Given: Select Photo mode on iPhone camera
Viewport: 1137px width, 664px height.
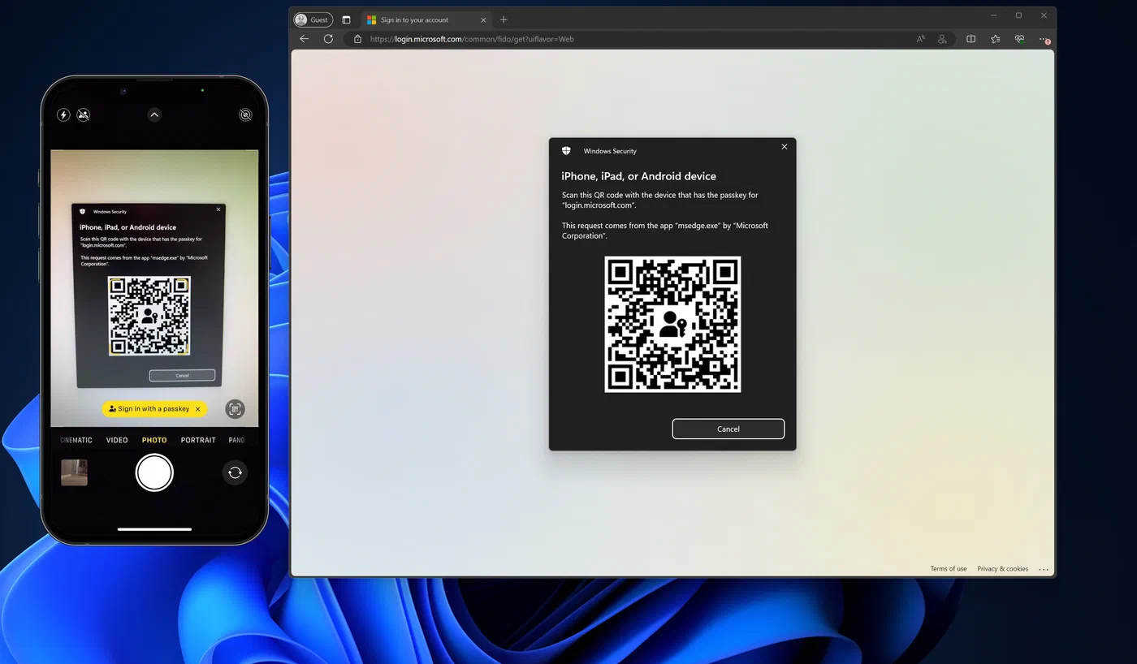Looking at the screenshot, I should [154, 440].
